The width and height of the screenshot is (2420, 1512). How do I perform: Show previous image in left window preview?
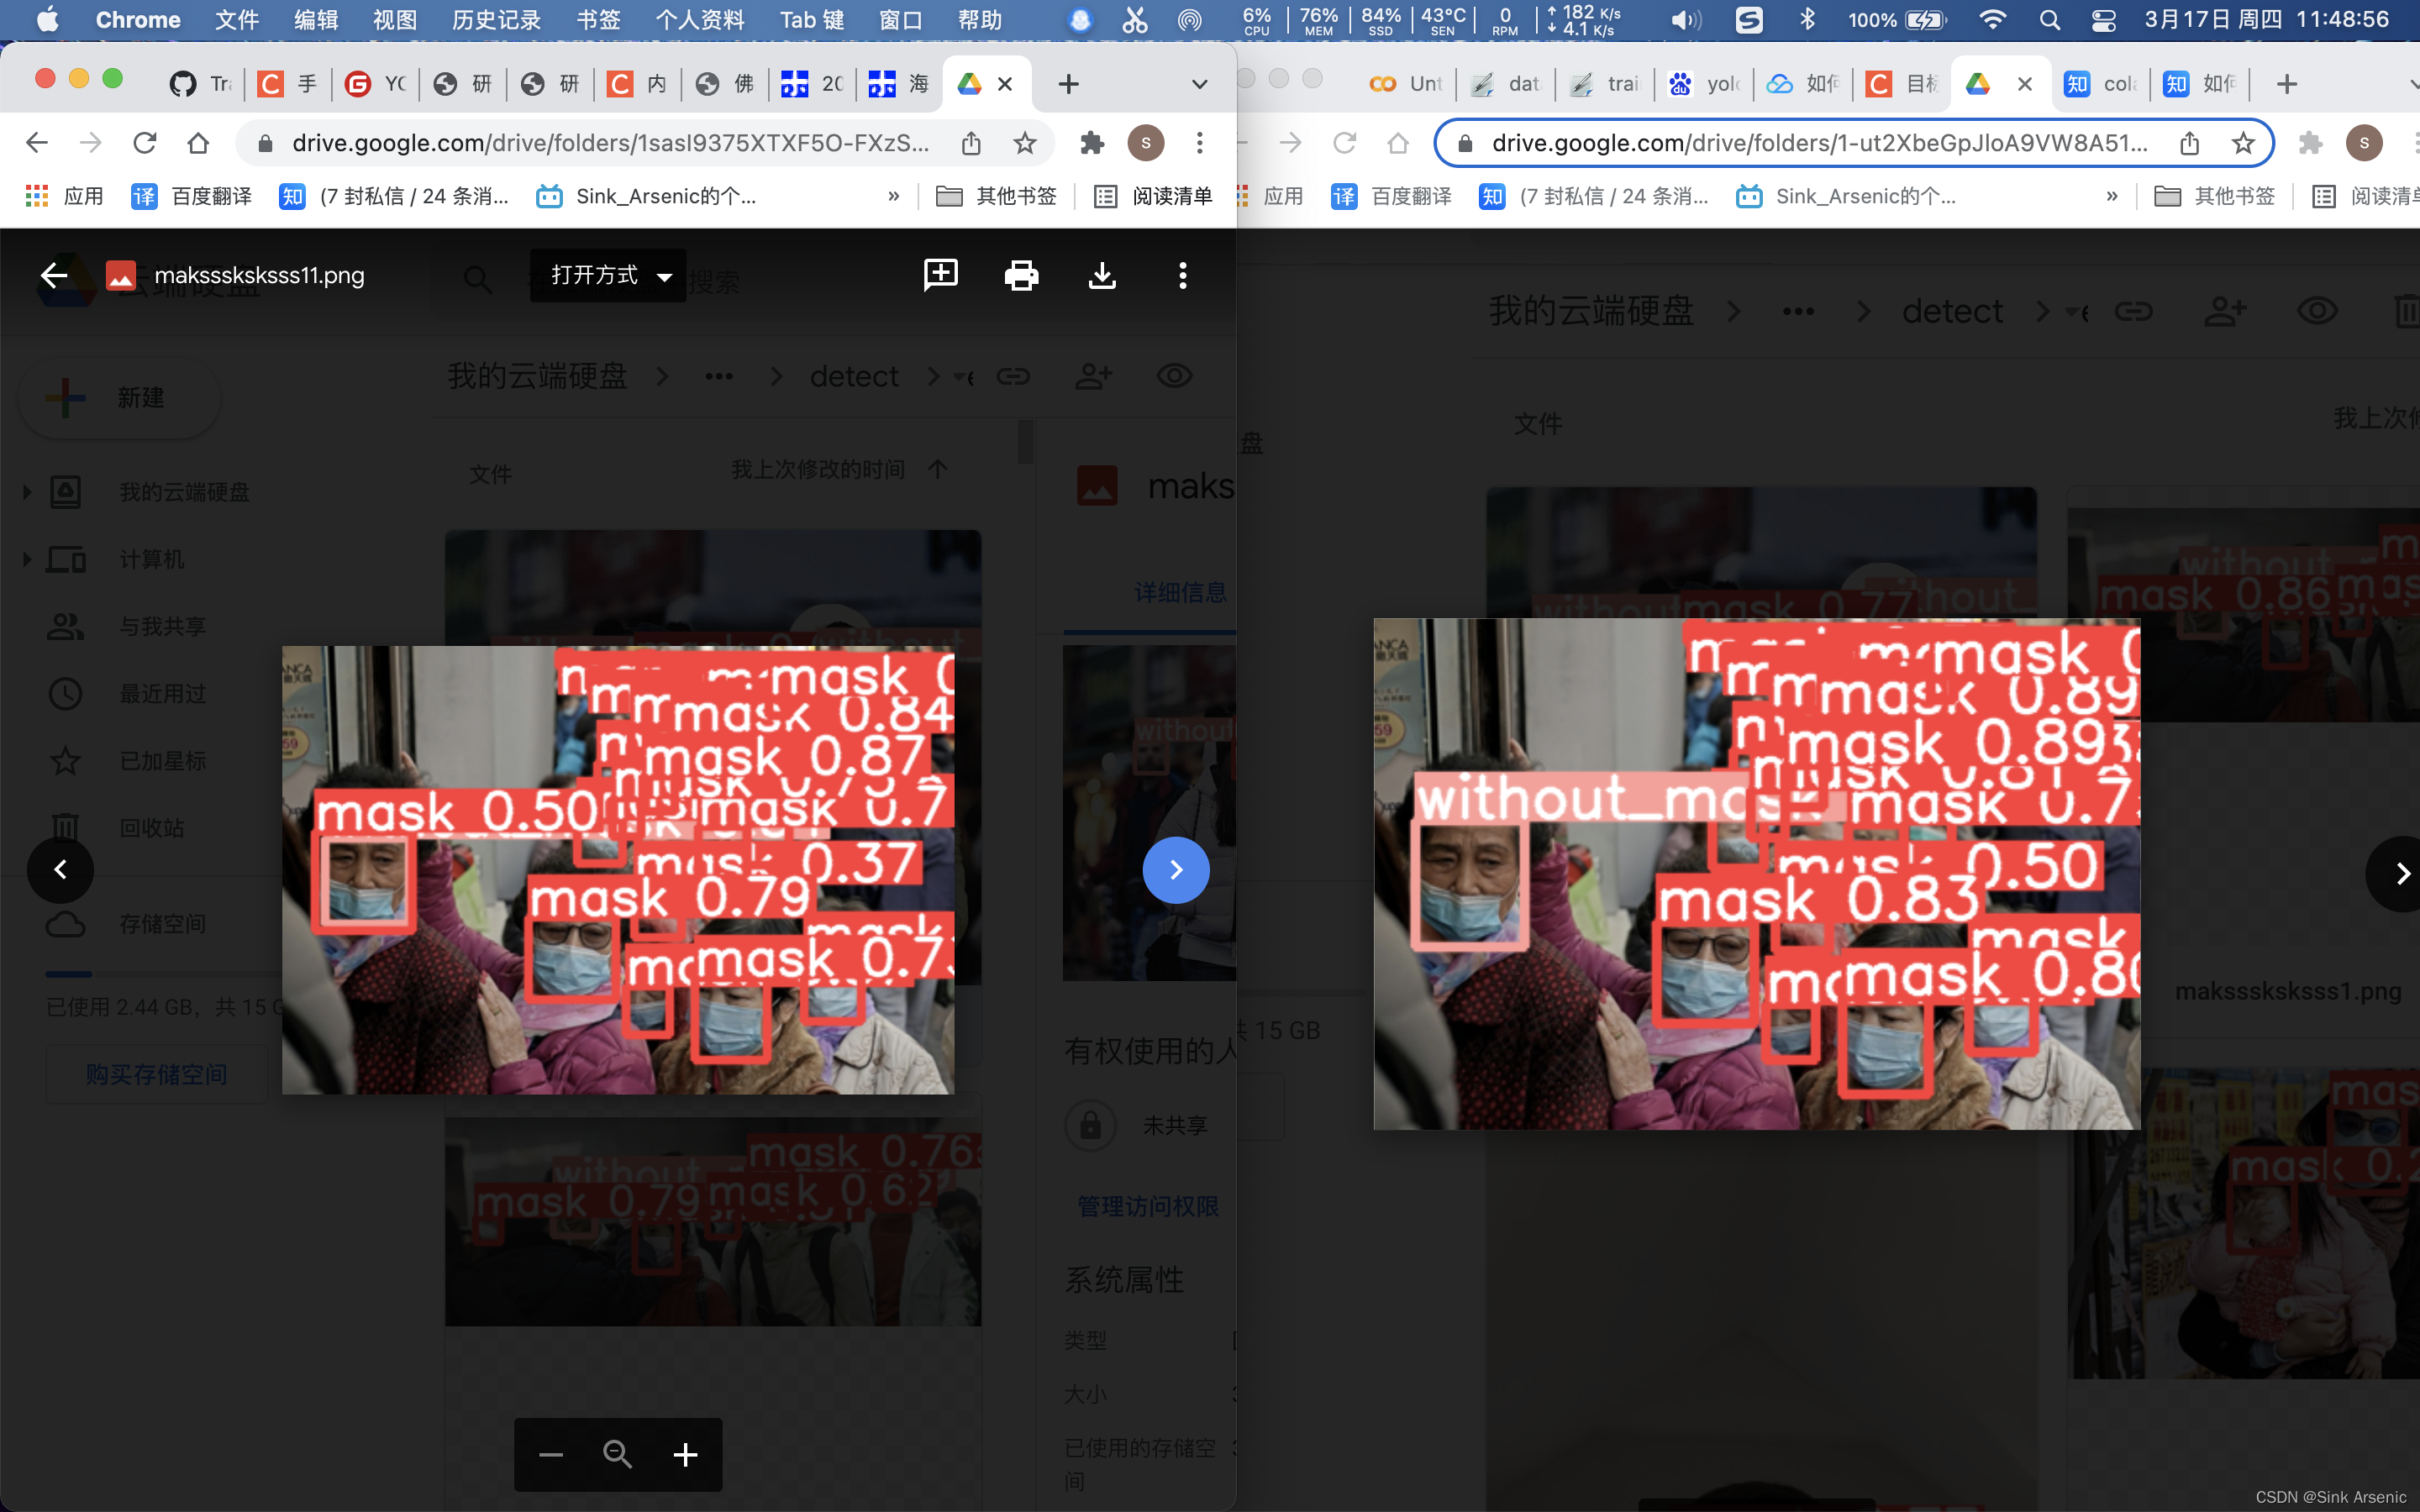(x=60, y=870)
